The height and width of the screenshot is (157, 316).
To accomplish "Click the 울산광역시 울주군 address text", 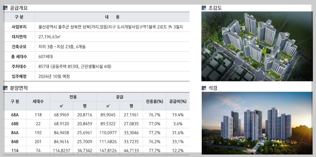I will [x=111, y=27].
